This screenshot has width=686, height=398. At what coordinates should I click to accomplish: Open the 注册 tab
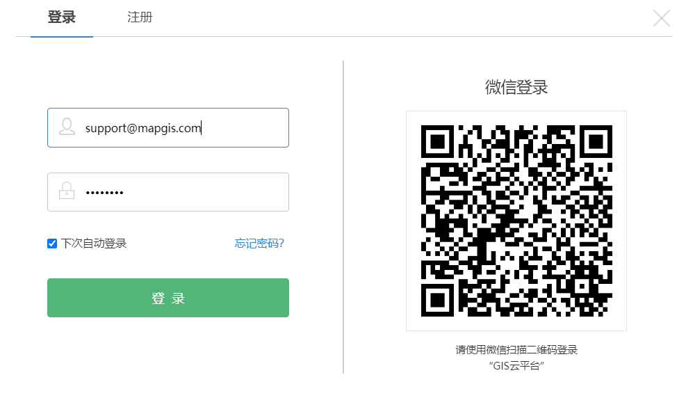(140, 17)
